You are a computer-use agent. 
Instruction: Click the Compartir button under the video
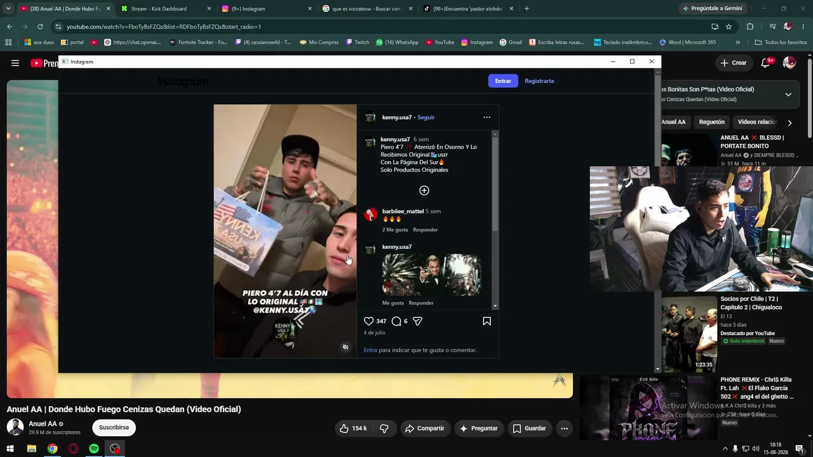(x=424, y=428)
